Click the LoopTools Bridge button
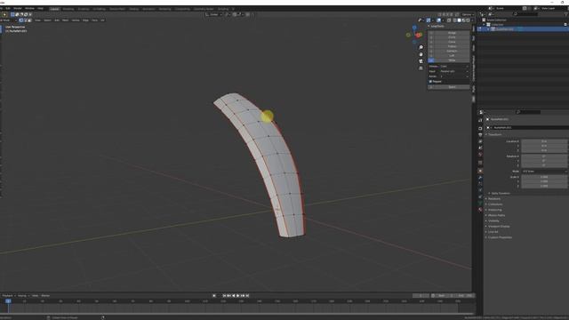 click(x=452, y=33)
